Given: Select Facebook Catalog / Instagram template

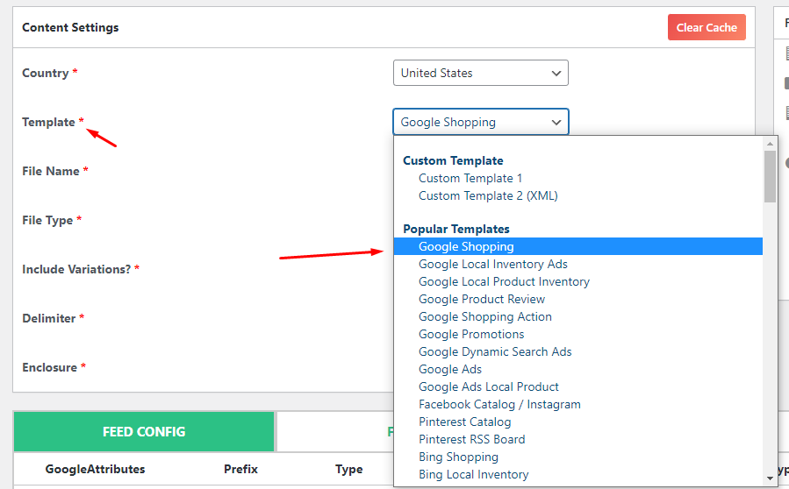Looking at the screenshot, I should tap(499, 405).
